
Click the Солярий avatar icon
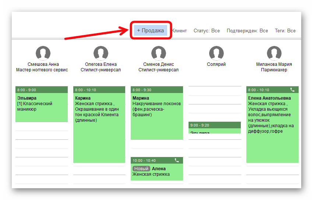[x=216, y=53]
